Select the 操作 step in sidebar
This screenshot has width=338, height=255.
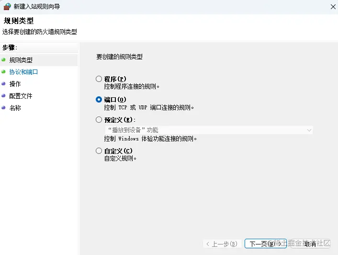point(15,84)
